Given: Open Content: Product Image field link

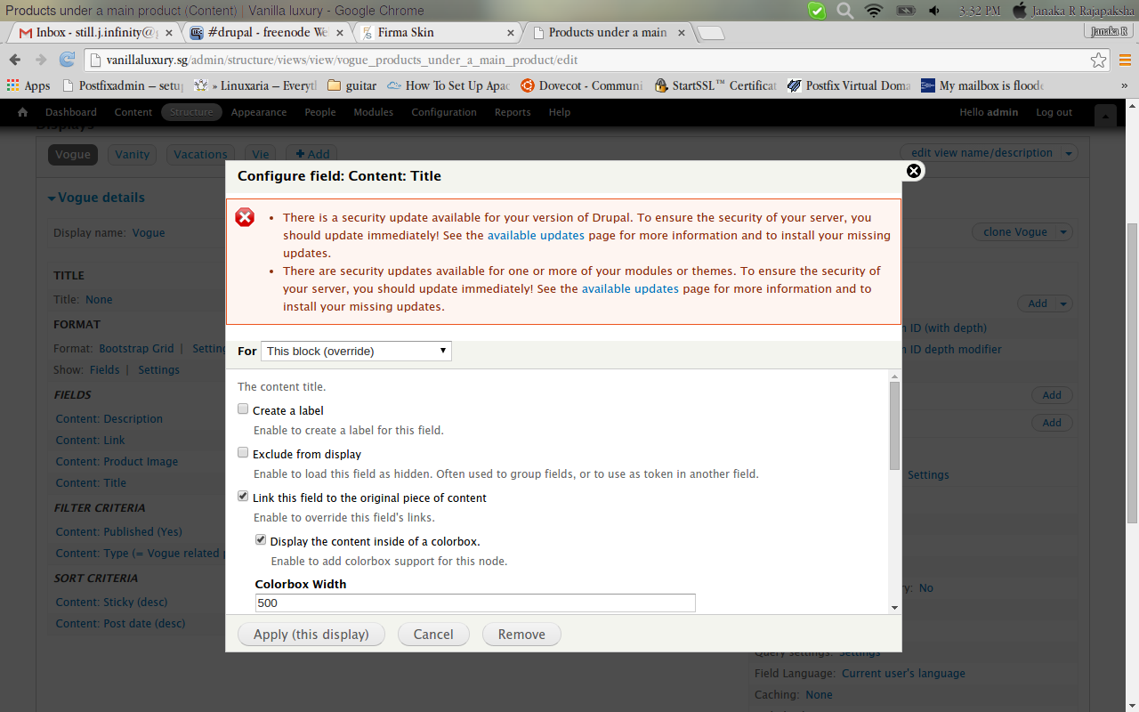Looking at the screenshot, I should [117, 462].
